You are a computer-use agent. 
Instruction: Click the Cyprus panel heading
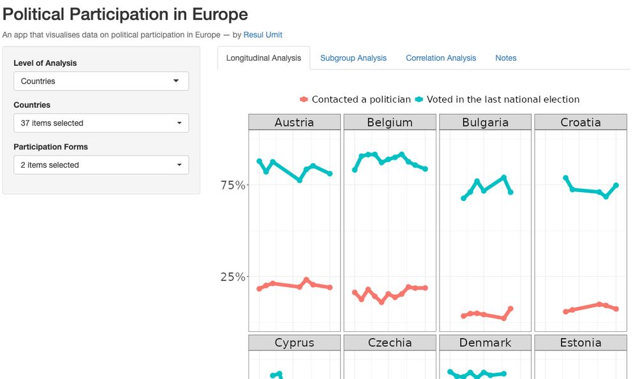(294, 343)
